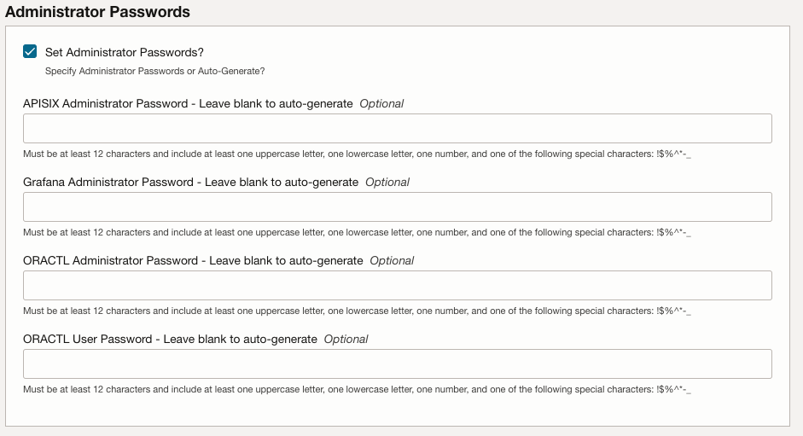
Task: Select the ORACTL Administrator Password input box
Action: pyautogui.click(x=397, y=286)
